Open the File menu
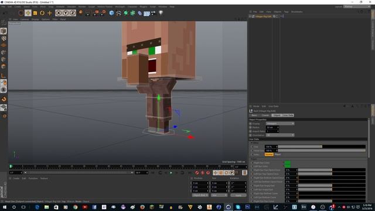 (x=3, y=6)
